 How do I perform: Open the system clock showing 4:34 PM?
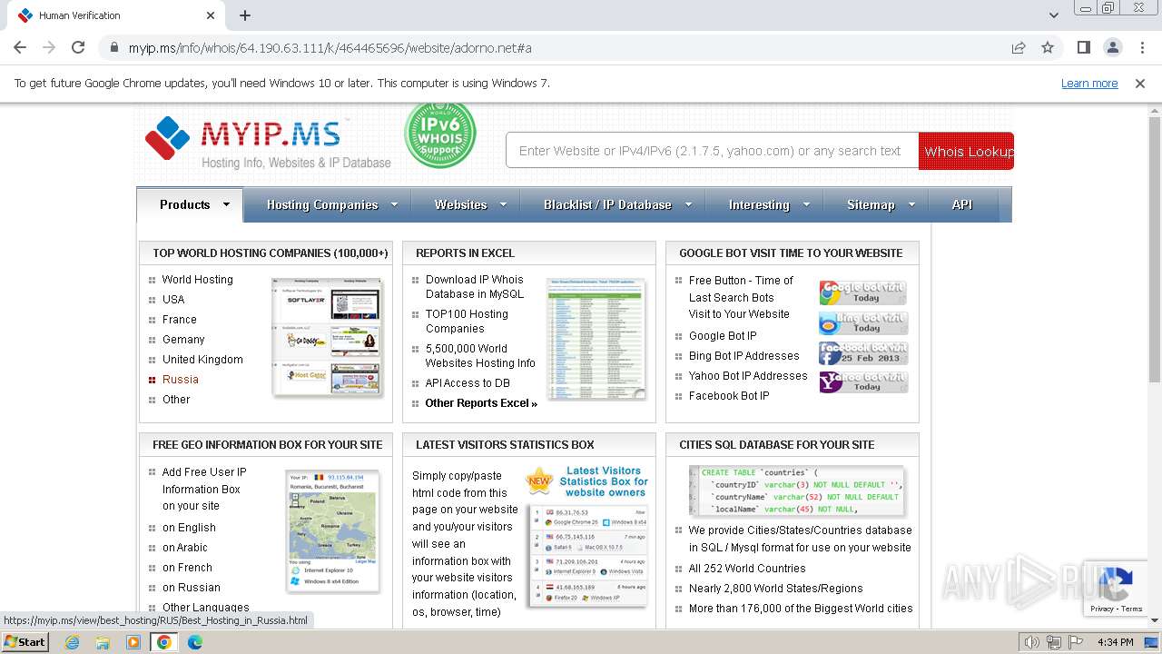[x=1115, y=642]
